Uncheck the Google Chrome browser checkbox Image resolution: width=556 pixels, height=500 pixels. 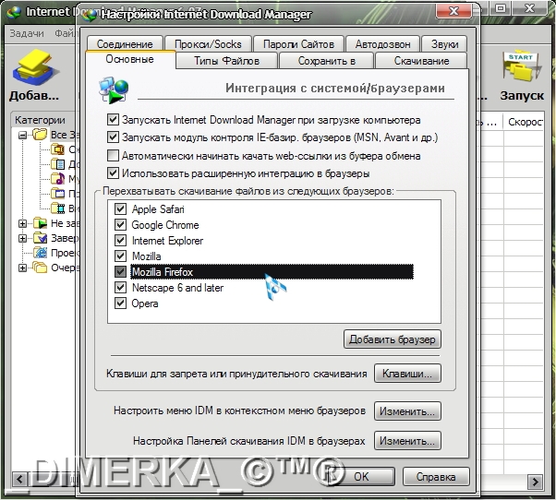pyautogui.click(x=120, y=225)
